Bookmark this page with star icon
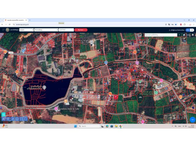Image resolution: width=196 pixels, height=147 pixels. tap(176, 24)
